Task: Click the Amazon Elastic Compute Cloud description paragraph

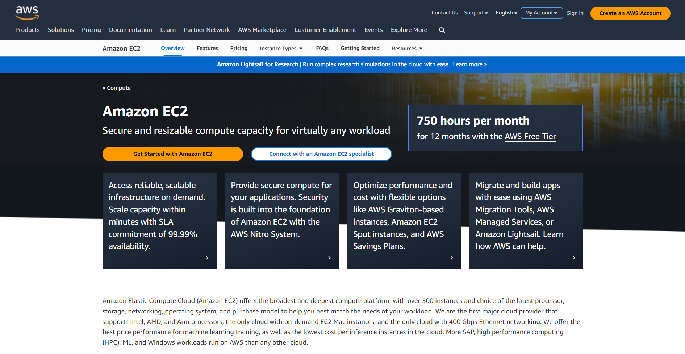Action: (341, 321)
